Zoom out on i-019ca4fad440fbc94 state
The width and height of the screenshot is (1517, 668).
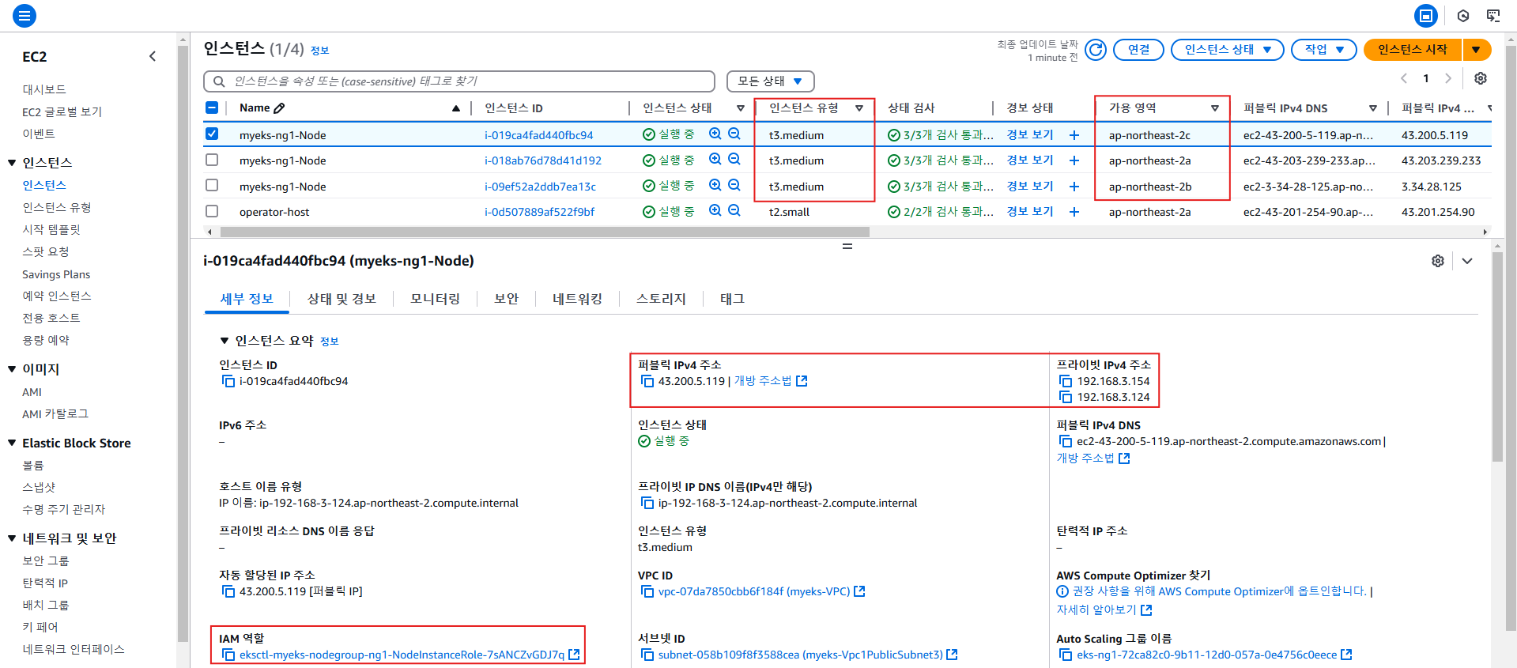pos(734,134)
